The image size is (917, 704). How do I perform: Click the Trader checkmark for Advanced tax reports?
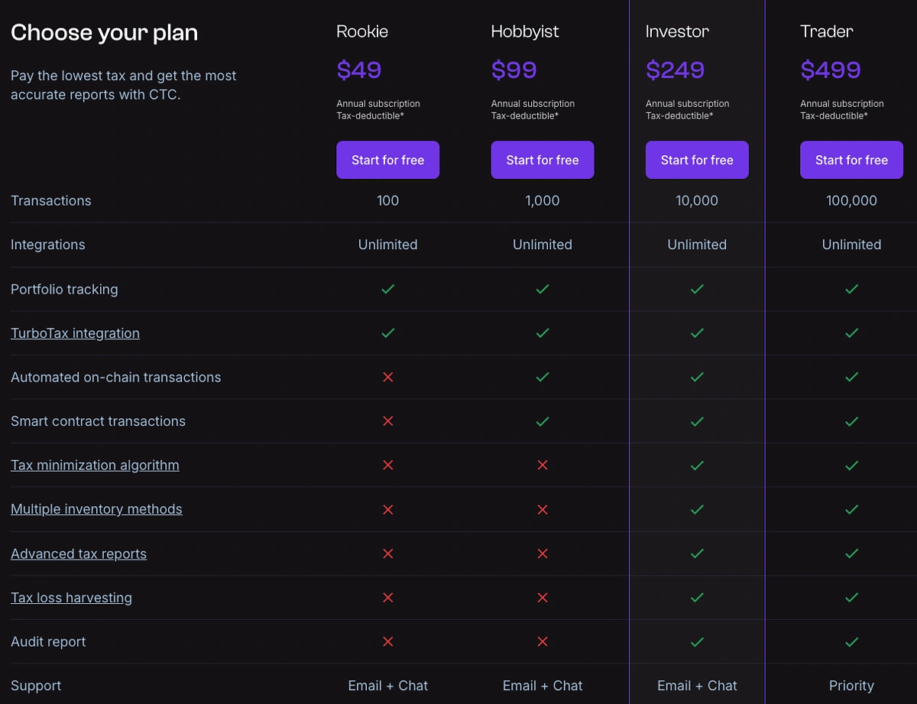[851, 553]
